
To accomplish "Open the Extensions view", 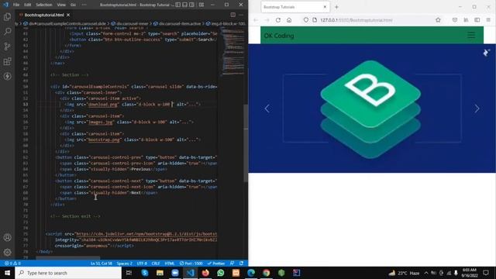I will pyautogui.click(x=7, y=61).
